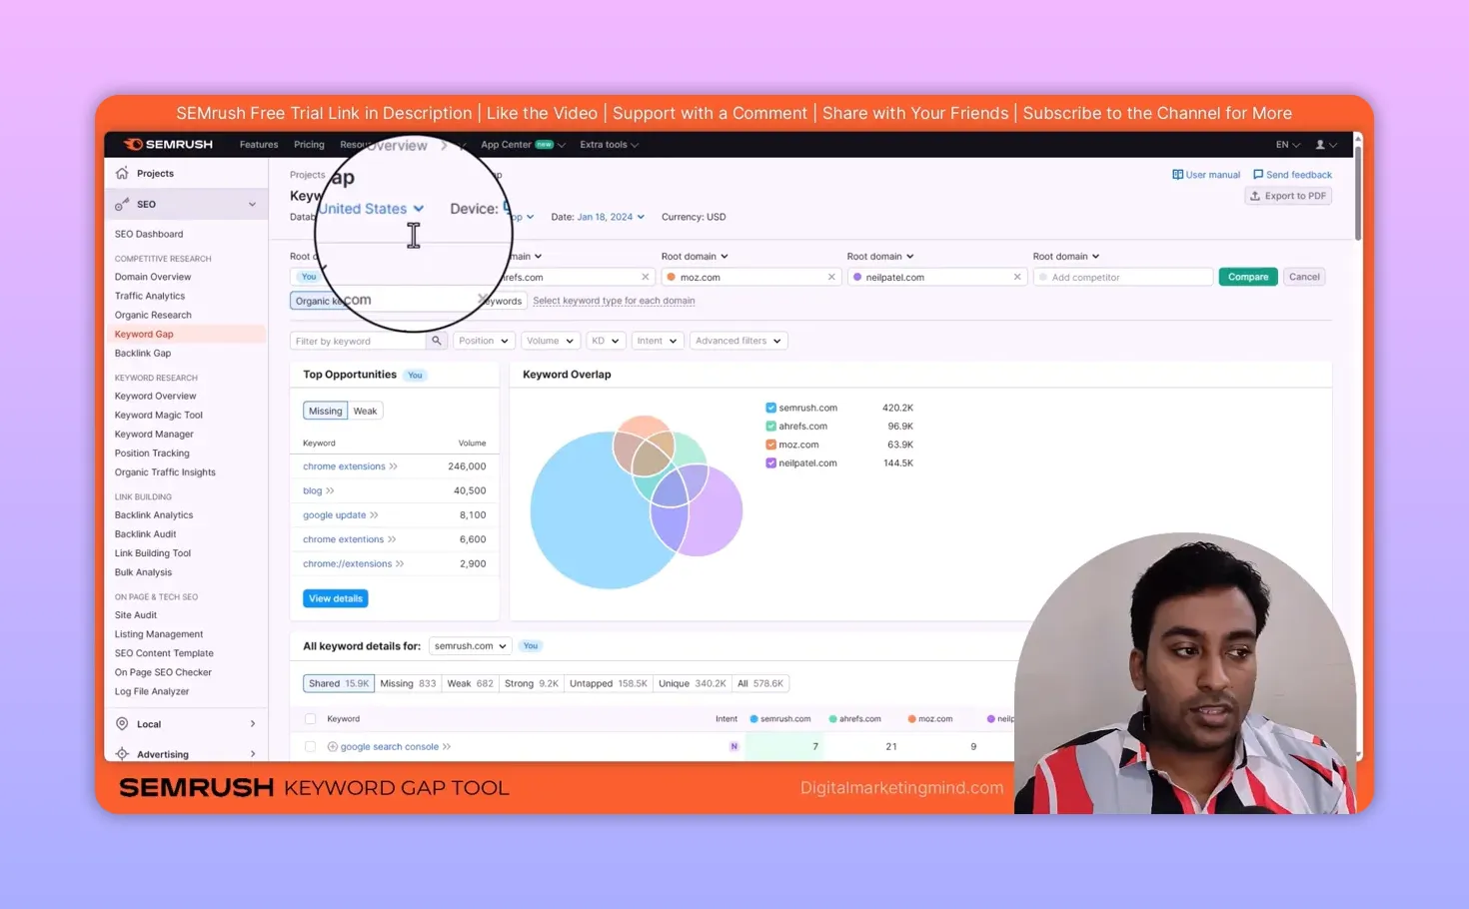
Task: Expand the Local sidebar section
Action: pyautogui.click(x=252, y=724)
